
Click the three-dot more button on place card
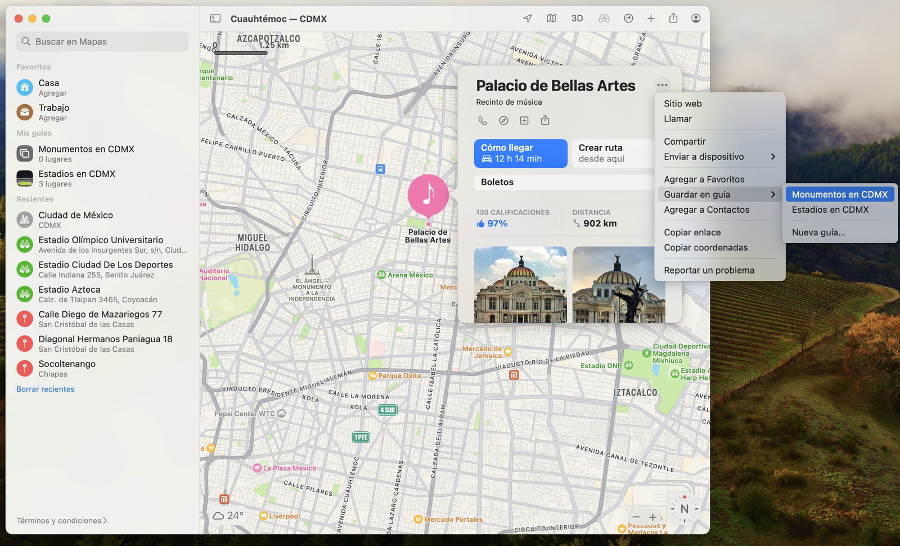pos(662,85)
